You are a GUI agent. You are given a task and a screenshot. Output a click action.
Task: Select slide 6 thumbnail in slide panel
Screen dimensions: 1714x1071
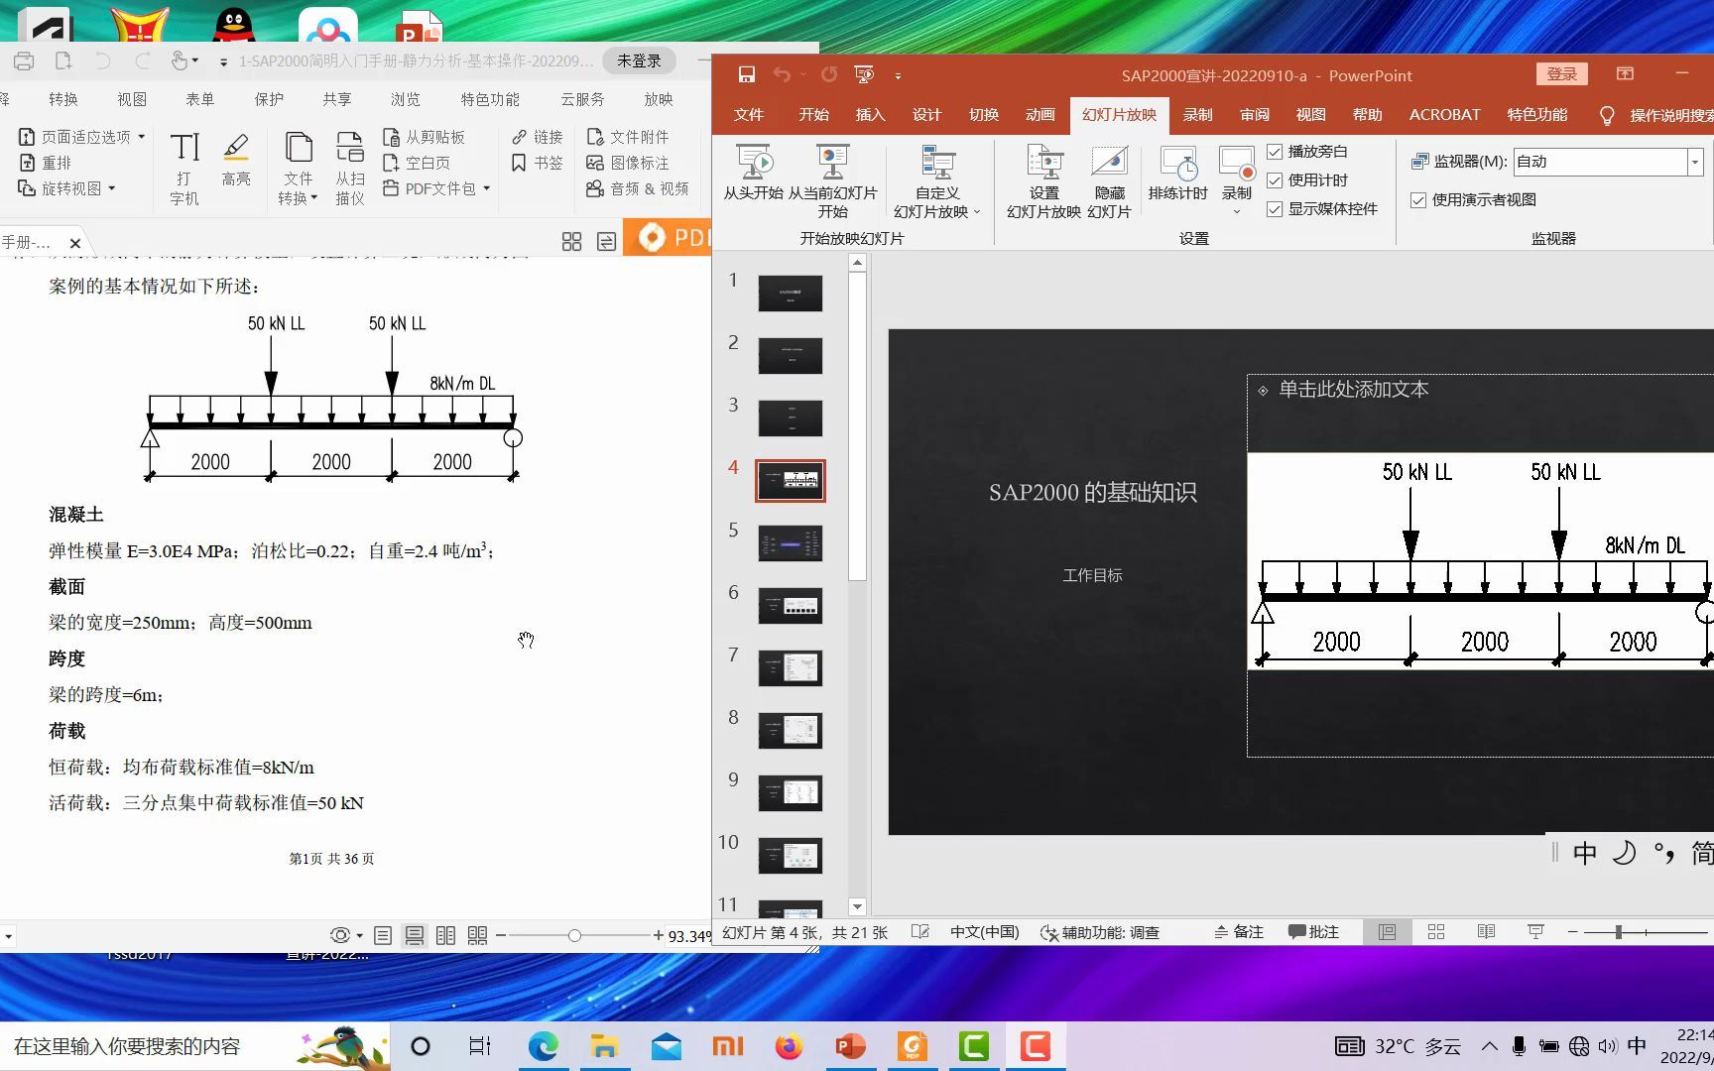[x=790, y=605]
